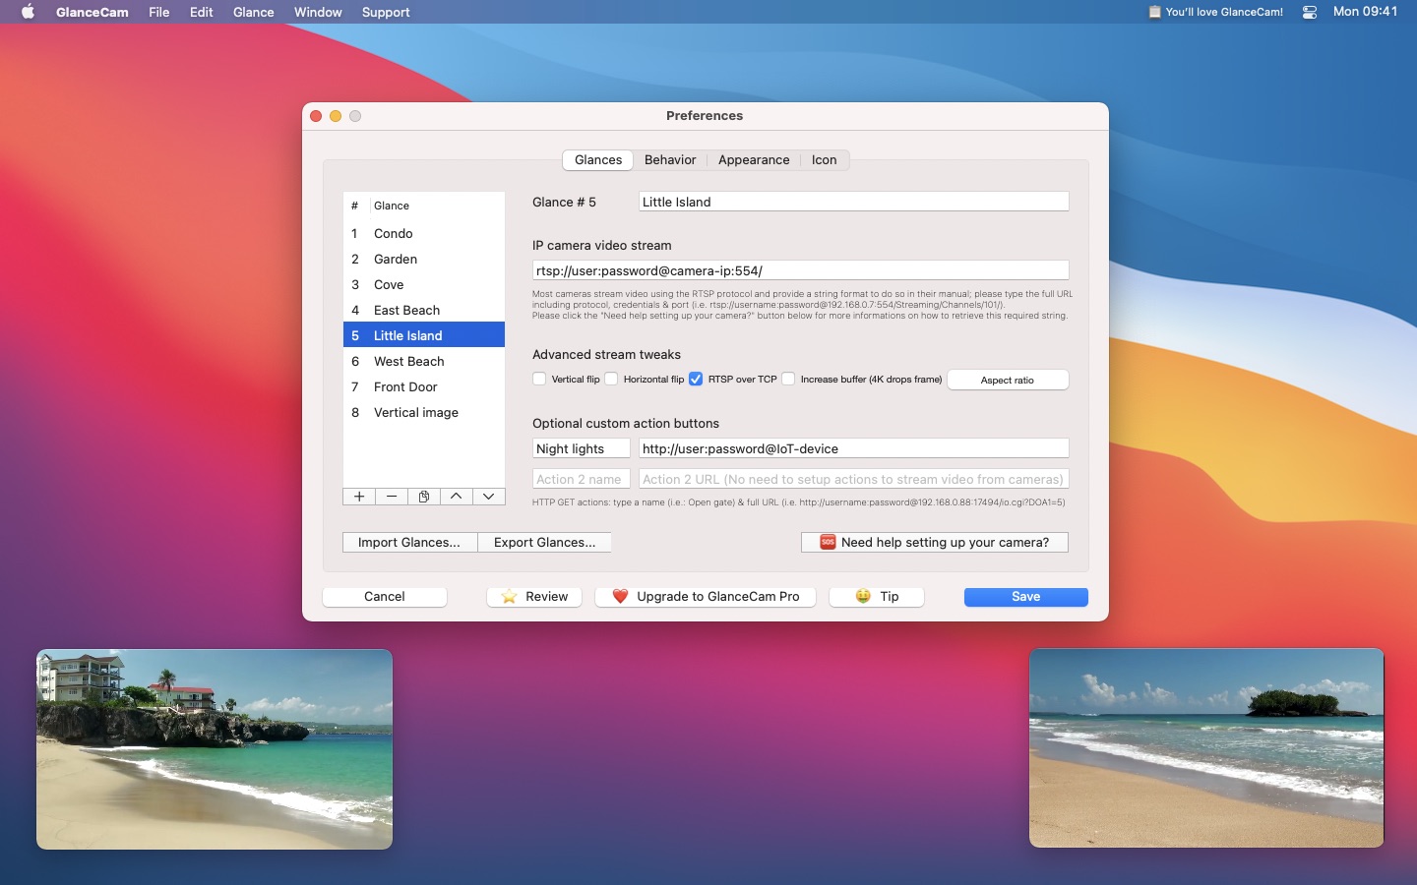Enable Horizontal flip checkbox
Screen dimensions: 1417x885
click(x=611, y=379)
